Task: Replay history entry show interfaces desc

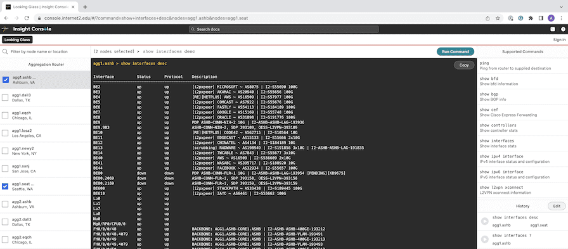Action: [x=485, y=222]
